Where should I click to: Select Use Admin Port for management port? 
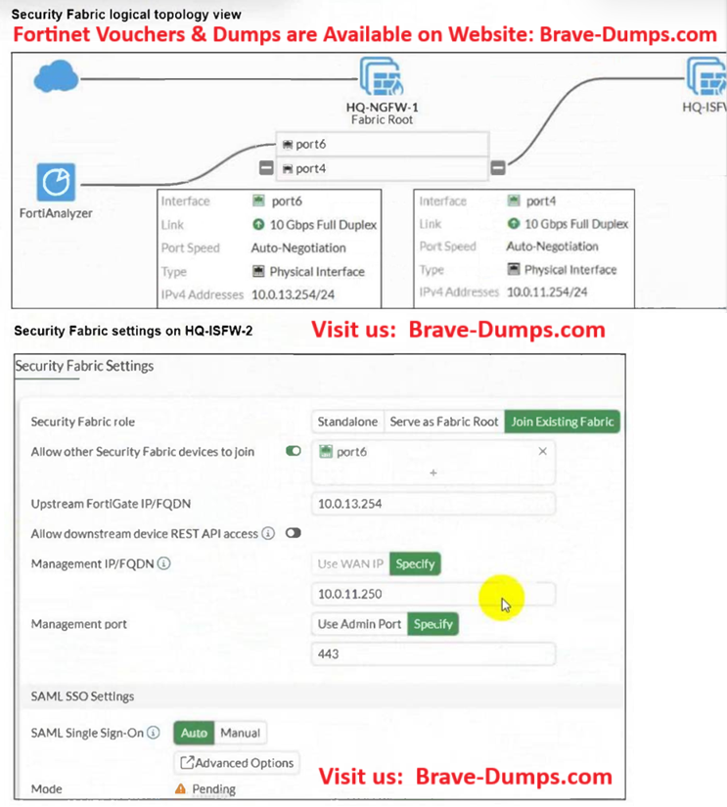359,623
